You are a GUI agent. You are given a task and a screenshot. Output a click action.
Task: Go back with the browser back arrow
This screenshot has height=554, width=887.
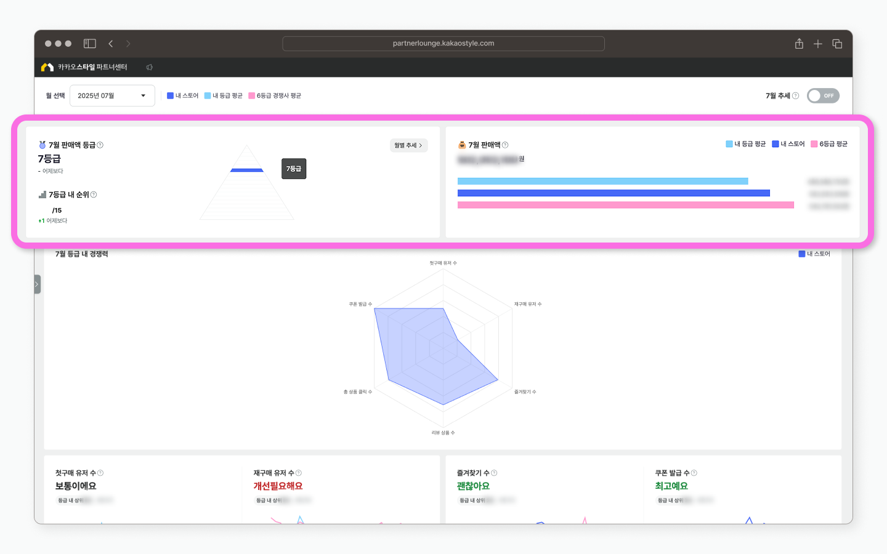pos(111,44)
